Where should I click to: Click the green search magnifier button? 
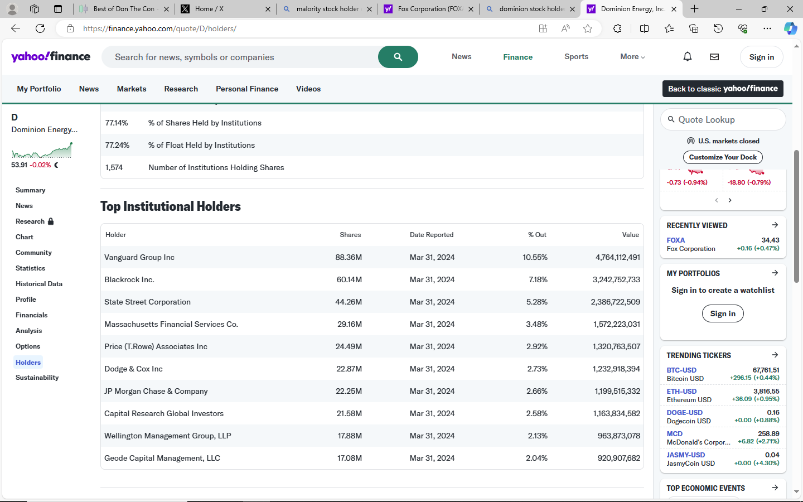pos(398,57)
